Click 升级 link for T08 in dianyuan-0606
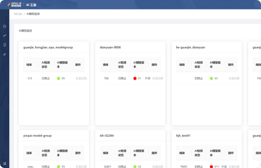The width and height of the screenshot is (261, 168). click(x=148, y=78)
